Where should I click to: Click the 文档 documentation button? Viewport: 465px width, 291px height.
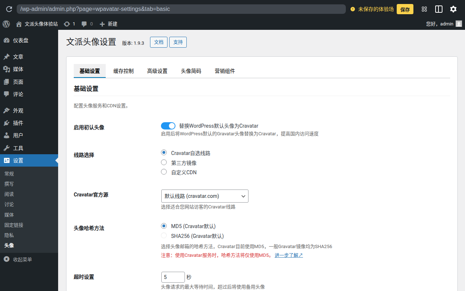pos(158,42)
